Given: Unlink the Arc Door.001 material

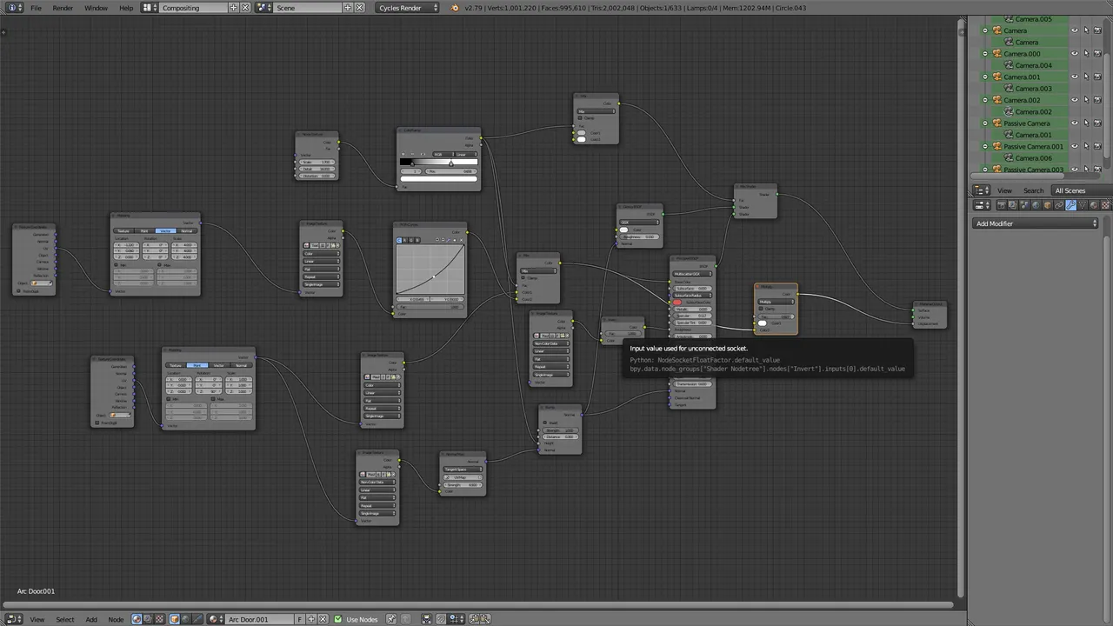Looking at the screenshot, I should click(x=323, y=619).
